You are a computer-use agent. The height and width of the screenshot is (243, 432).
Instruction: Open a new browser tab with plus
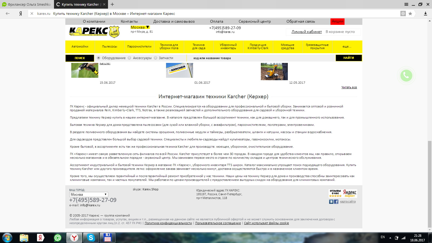(x=112, y=4)
